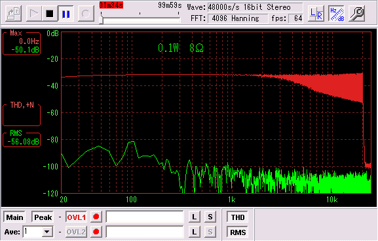
Task: Toggle the OVL1 overlay button
Action: click(x=76, y=217)
